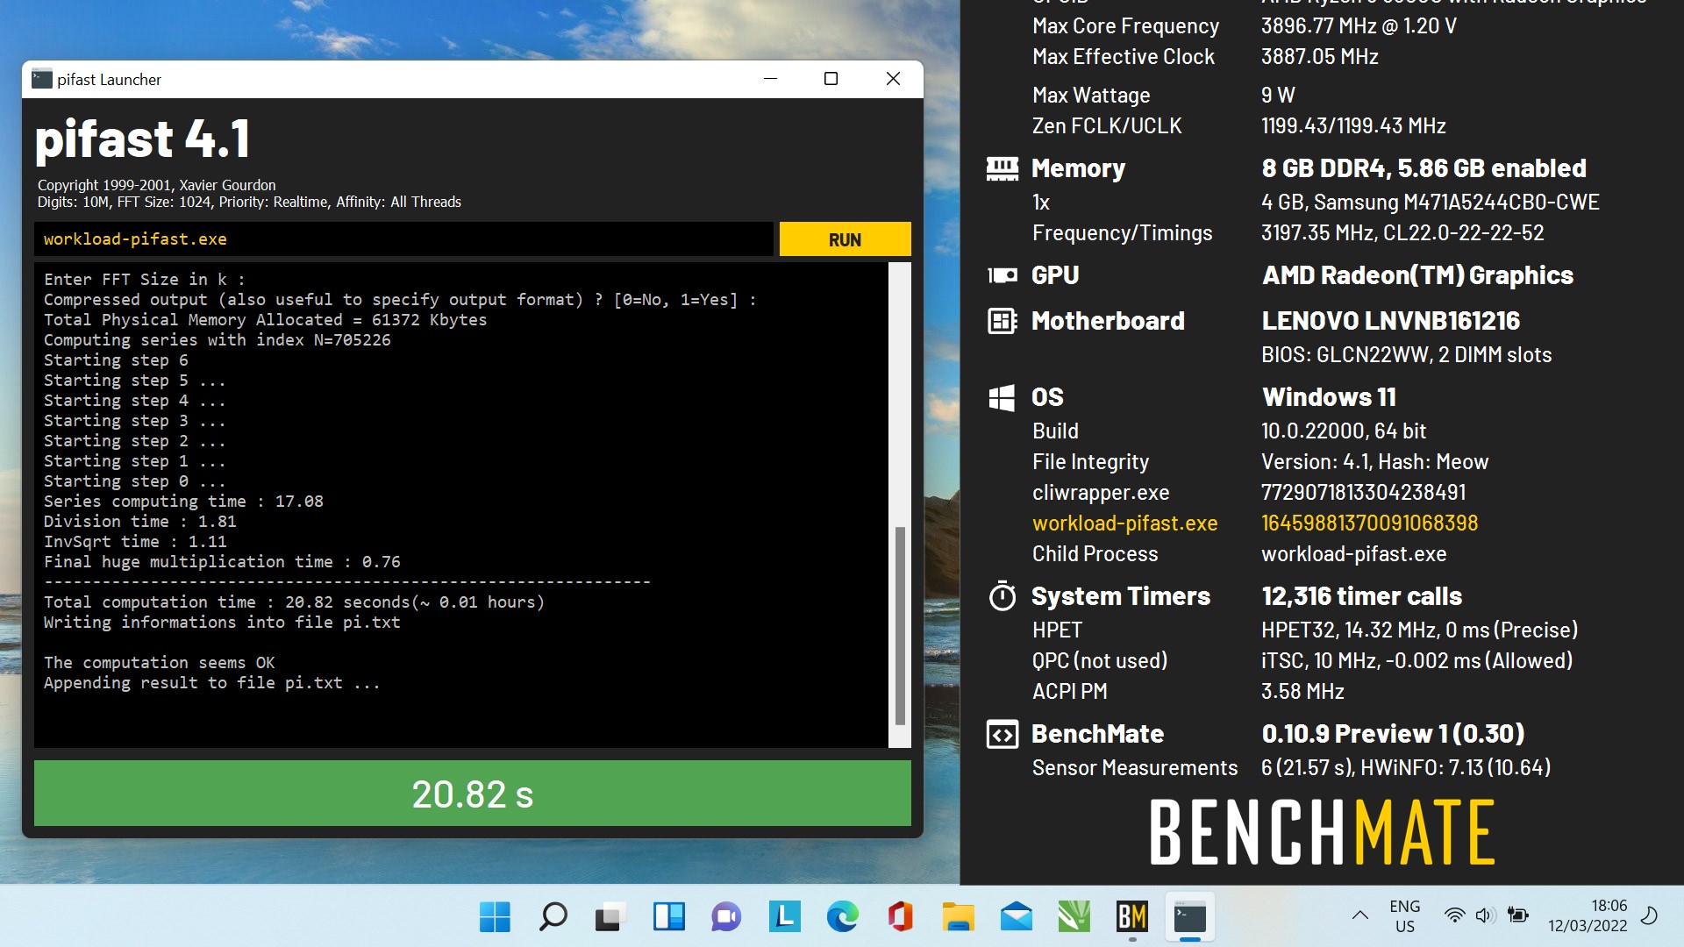Click the cliwrapper.exe entry
This screenshot has width=1684, height=947.
(x=1101, y=493)
